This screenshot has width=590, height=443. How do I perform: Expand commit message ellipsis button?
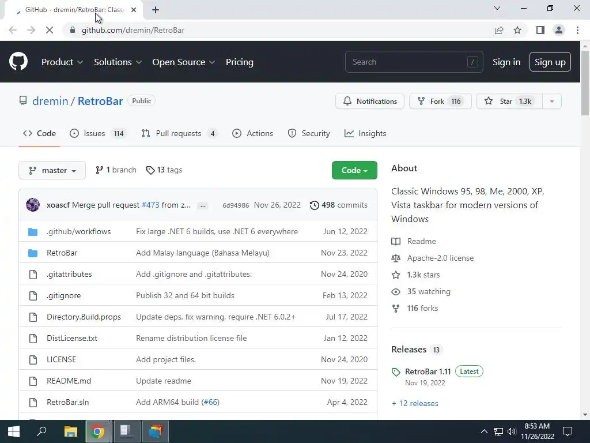coord(203,206)
